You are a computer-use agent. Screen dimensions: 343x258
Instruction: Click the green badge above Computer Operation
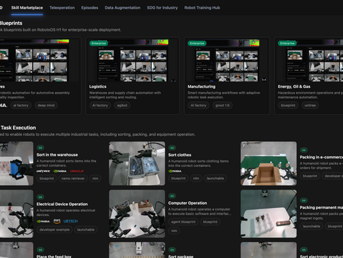point(172,196)
